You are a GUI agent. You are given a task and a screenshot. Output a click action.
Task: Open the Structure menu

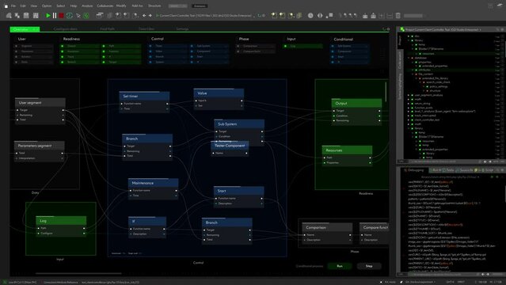154,6
